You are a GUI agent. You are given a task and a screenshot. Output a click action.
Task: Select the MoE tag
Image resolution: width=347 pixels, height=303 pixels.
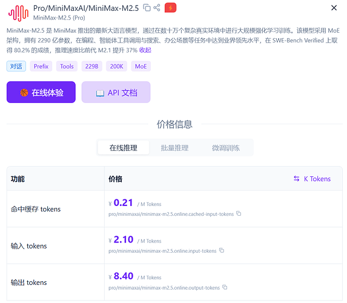(141, 66)
